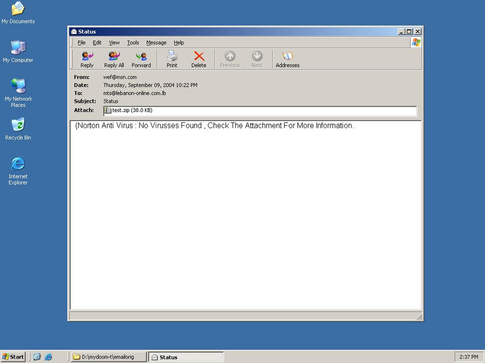Click the sender address wef@msn.com
The image size is (485, 363).
(x=120, y=77)
